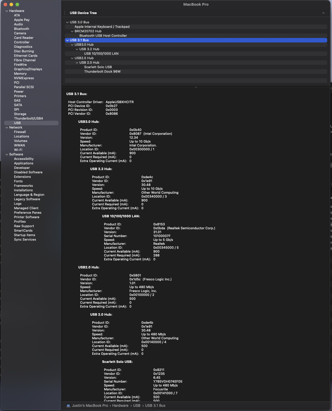The image size is (332, 411).
Task: Open the Controller category
Action: point(22,42)
